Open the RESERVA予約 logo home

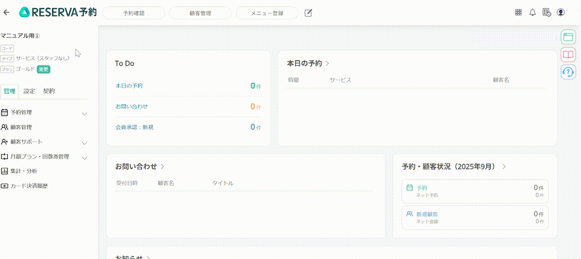58,12
